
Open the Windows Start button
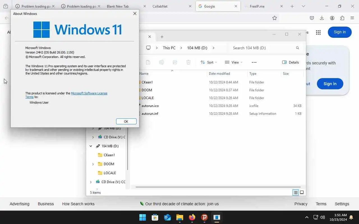(142, 217)
